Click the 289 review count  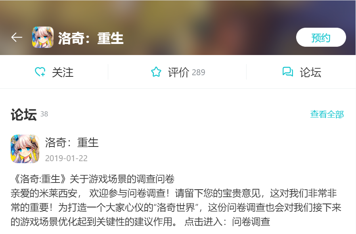(199, 72)
